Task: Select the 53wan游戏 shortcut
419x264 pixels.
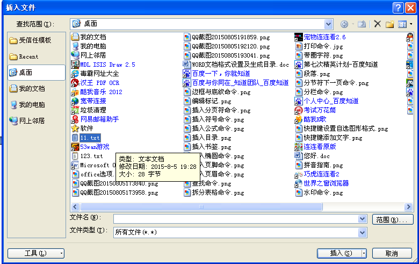Action: [90, 147]
